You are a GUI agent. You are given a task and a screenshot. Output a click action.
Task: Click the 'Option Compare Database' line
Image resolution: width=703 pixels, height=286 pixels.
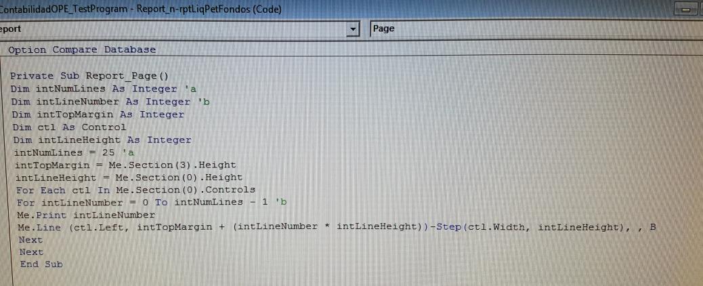pyautogui.click(x=82, y=50)
